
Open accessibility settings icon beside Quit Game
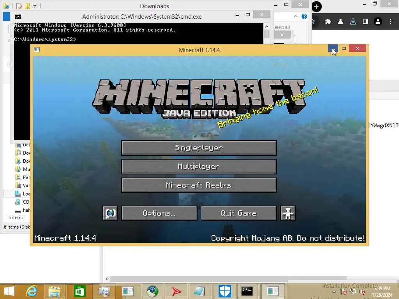coord(288,213)
